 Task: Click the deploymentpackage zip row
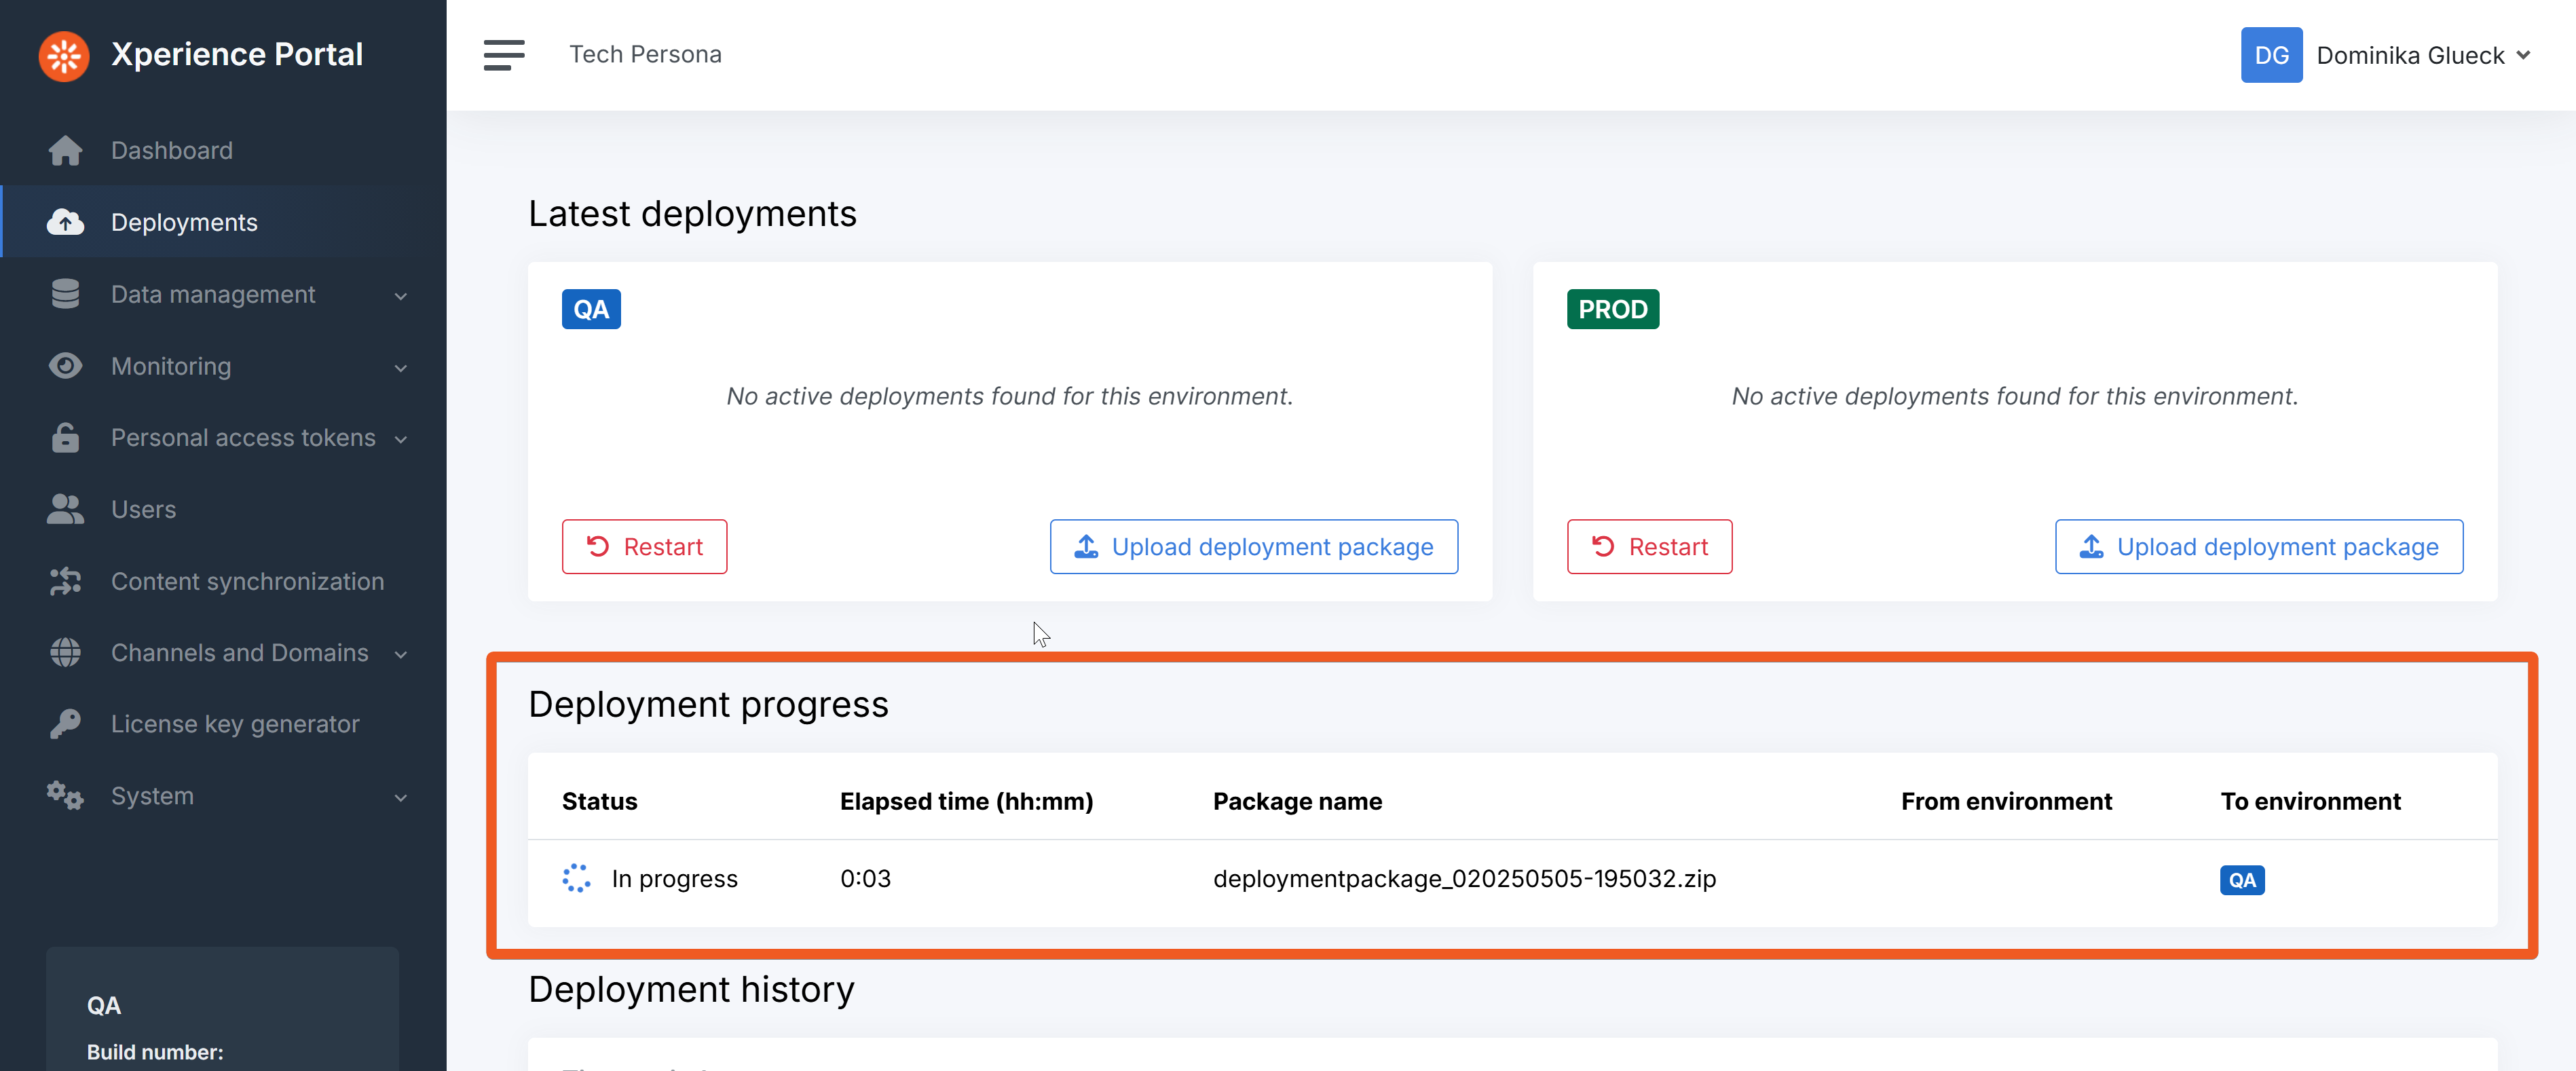(1463, 878)
